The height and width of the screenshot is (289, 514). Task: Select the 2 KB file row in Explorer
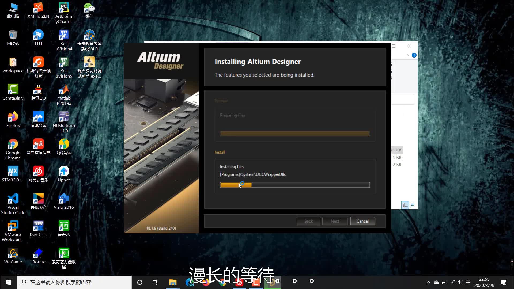click(397, 164)
